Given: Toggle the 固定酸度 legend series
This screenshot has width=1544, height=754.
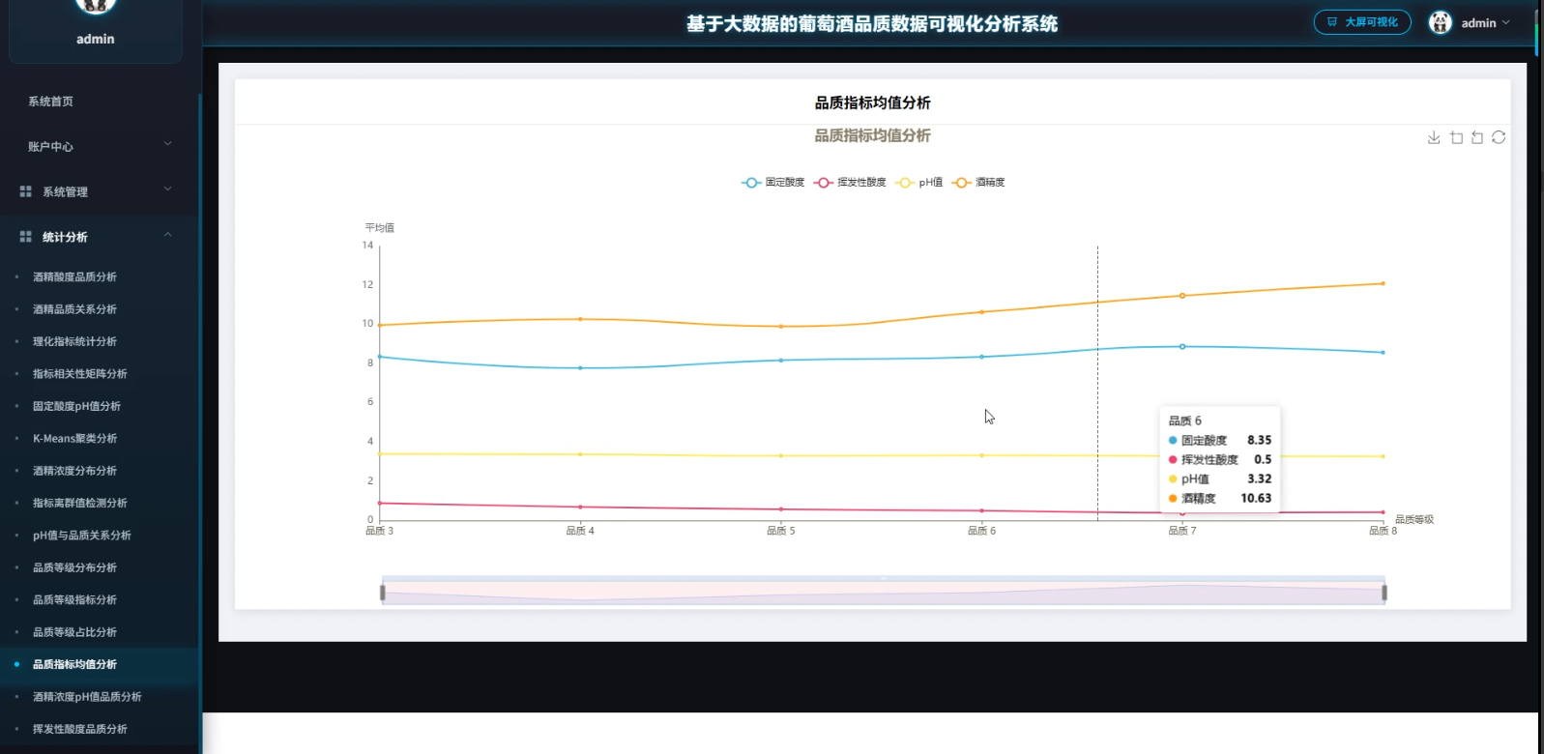Looking at the screenshot, I should [773, 183].
